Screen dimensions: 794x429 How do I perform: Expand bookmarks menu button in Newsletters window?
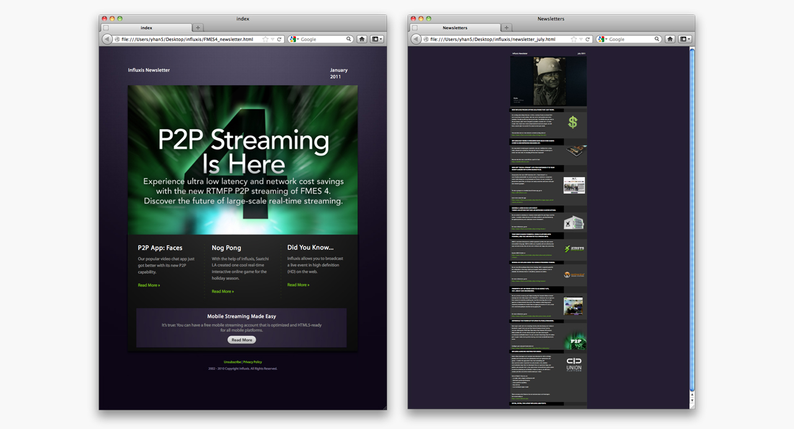pyautogui.click(x=685, y=39)
